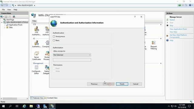Select Start Page in Connections tree
This screenshot has height=109, width=194.
(10, 20)
